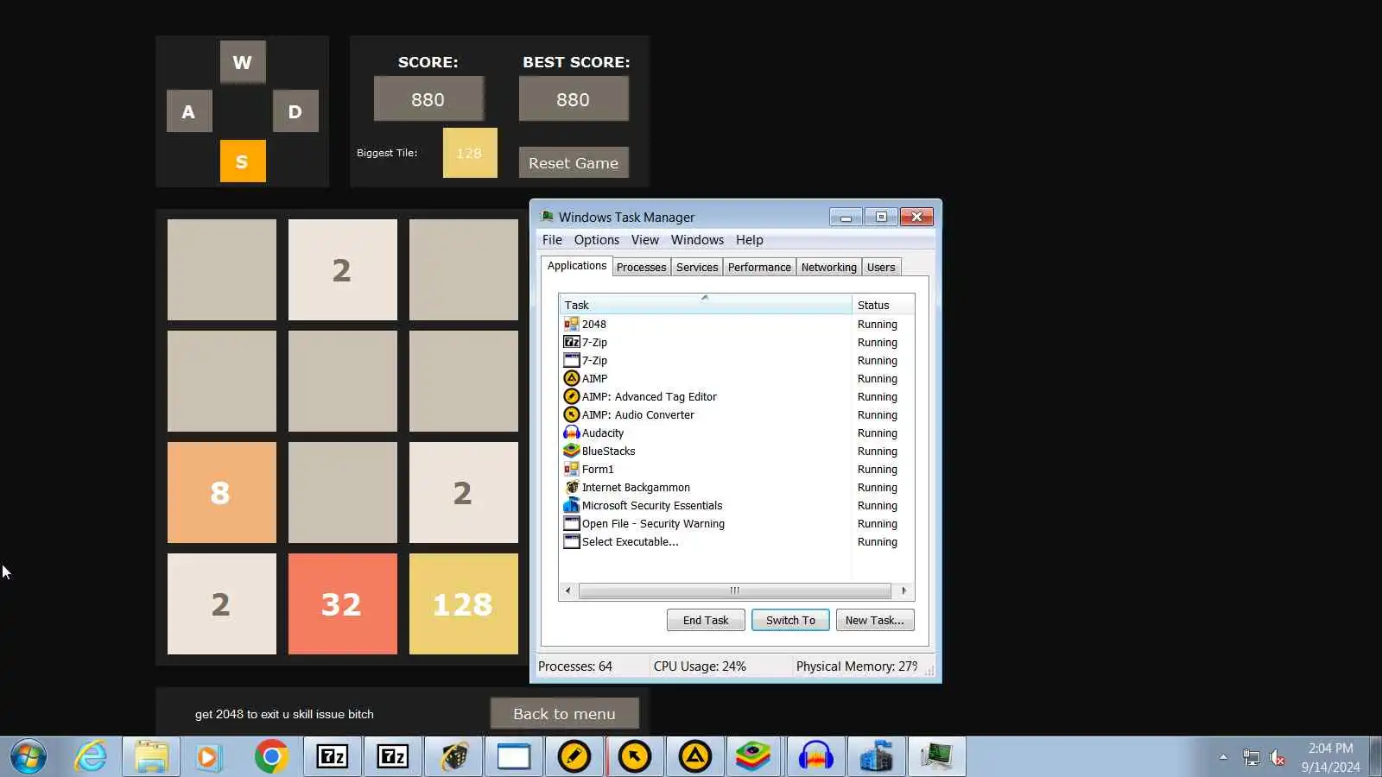Click the A left-move key button
Image resolution: width=1382 pixels, height=777 pixels.
click(x=189, y=111)
